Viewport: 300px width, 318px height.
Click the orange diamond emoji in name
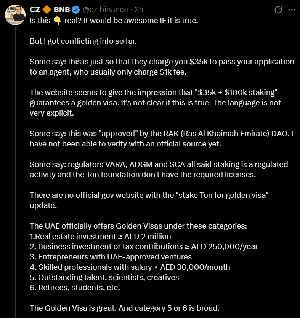(47, 10)
